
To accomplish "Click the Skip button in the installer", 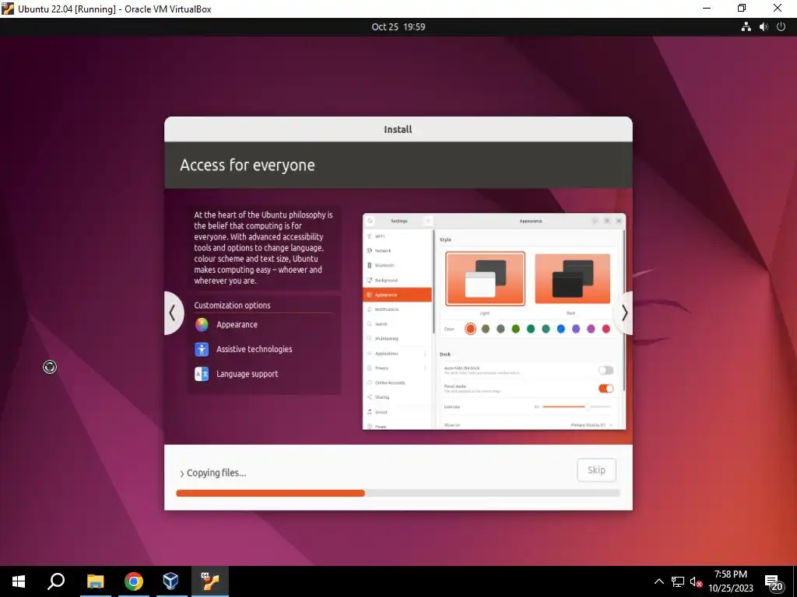I will click(x=596, y=470).
